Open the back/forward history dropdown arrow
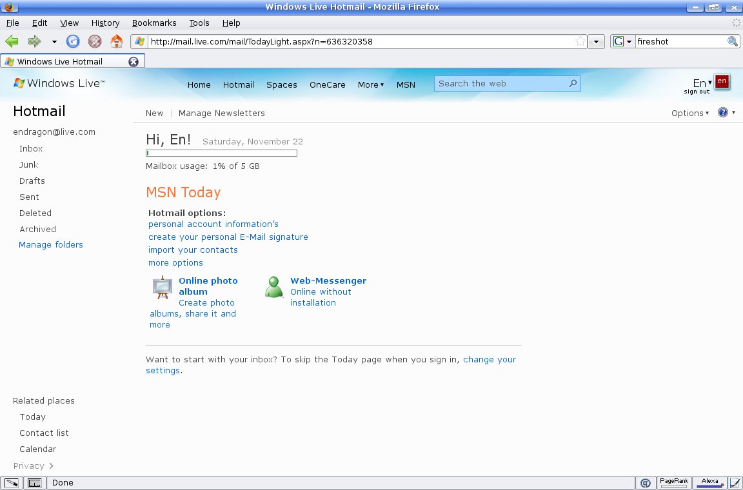The image size is (743, 490). coord(54,42)
